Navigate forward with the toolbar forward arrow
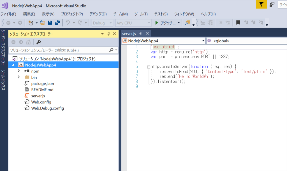This screenshot has width=287, height=171. 20,23
